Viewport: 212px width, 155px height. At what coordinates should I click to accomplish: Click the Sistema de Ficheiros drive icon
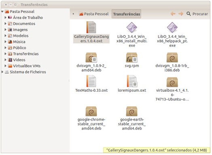[7, 72]
